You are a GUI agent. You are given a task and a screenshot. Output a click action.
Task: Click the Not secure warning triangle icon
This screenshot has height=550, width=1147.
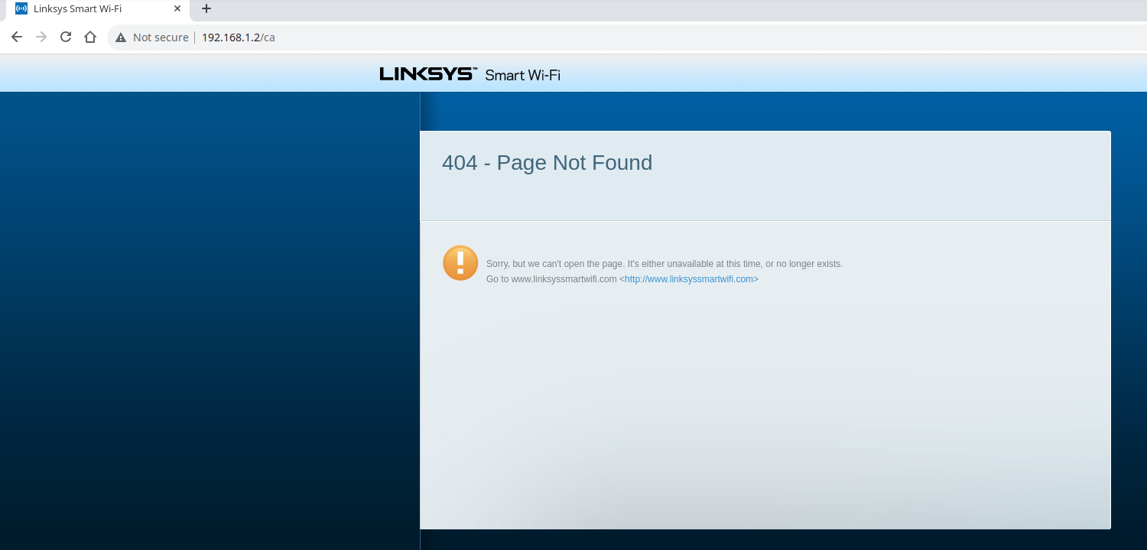pos(121,37)
